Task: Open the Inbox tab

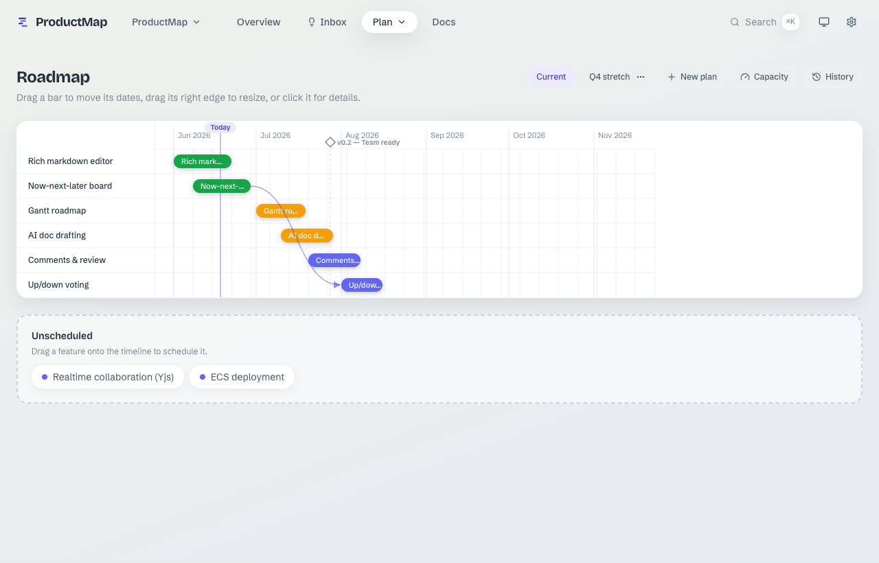Action: click(327, 22)
